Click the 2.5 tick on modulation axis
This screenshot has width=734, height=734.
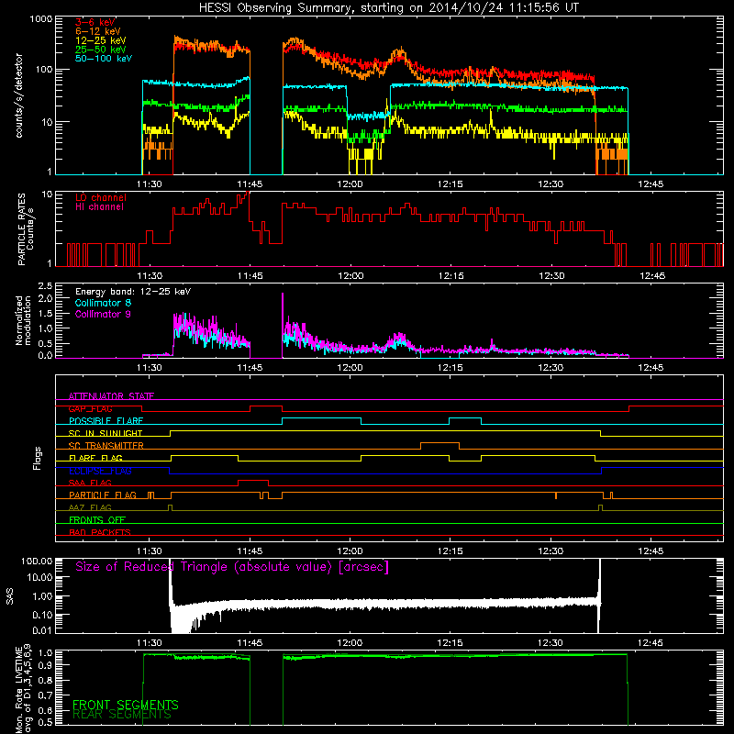pyautogui.click(x=45, y=286)
